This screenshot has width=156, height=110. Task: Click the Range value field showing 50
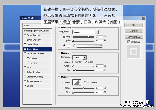pos(100,88)
